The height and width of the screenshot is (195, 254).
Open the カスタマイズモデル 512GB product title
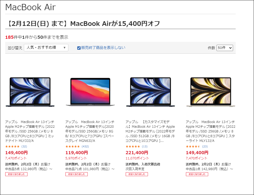pos(150,131)
